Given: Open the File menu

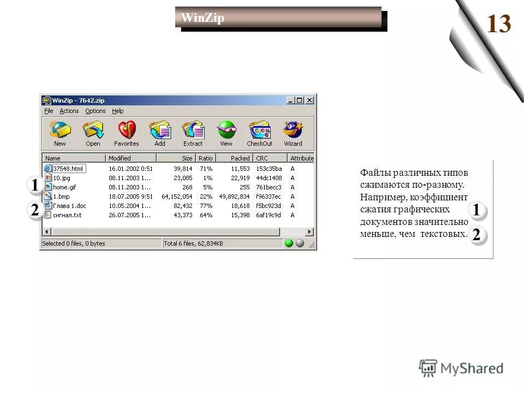Looking at the screenshot, I should pyautogui.click(x=49, y=111).
